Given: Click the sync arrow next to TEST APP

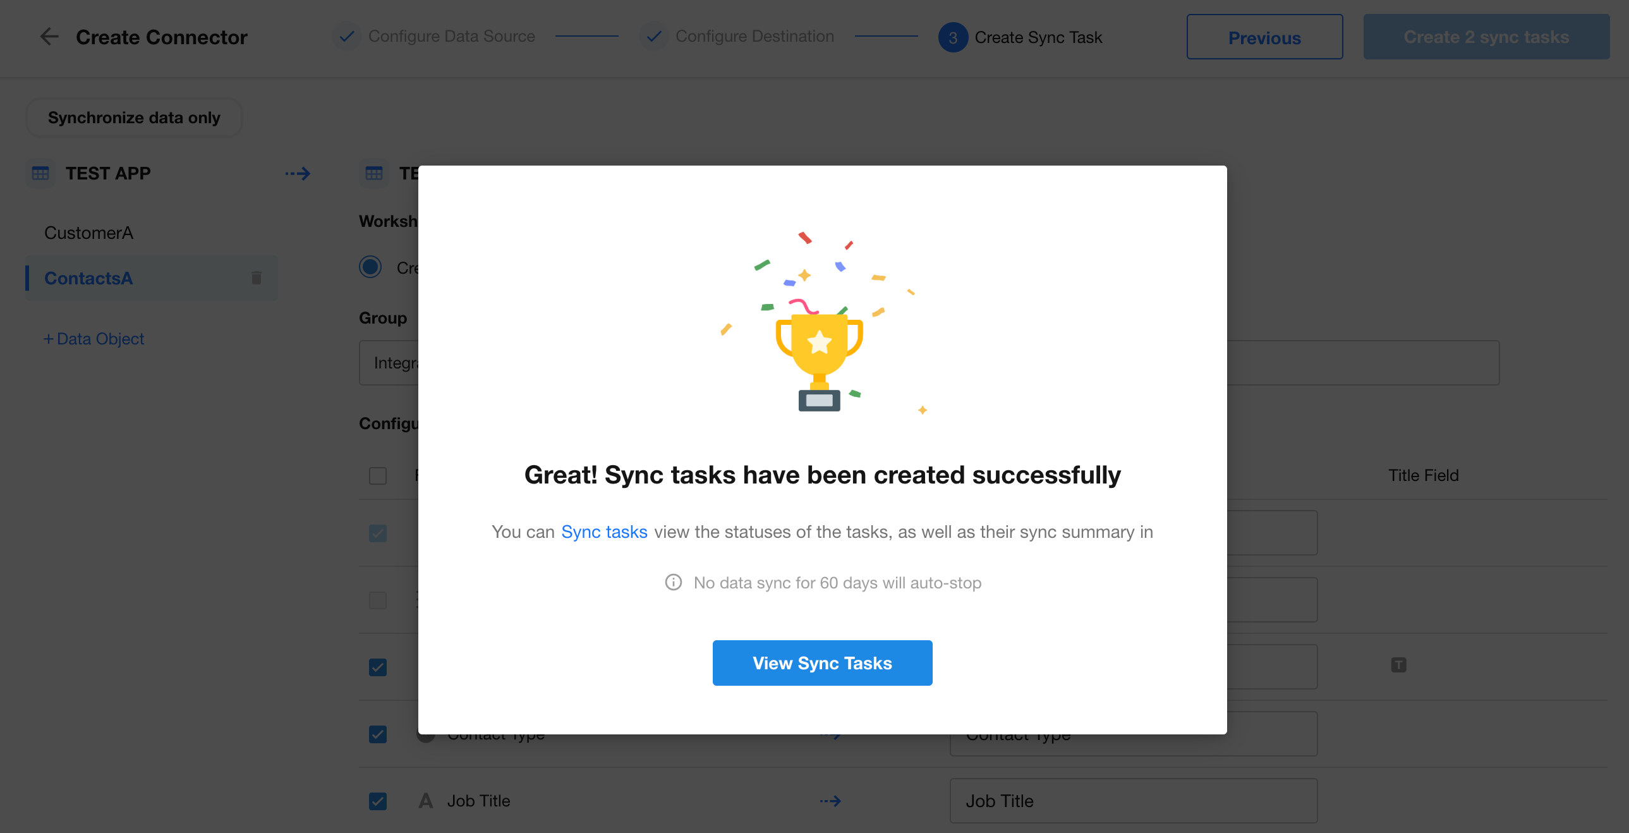Looking at the screenshot, I should click(297, 173).
